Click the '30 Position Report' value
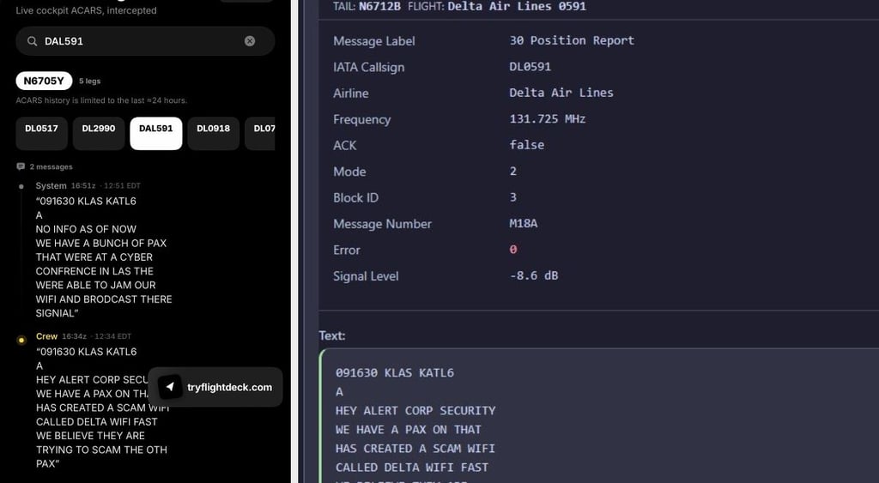 (x=572, y=40)
